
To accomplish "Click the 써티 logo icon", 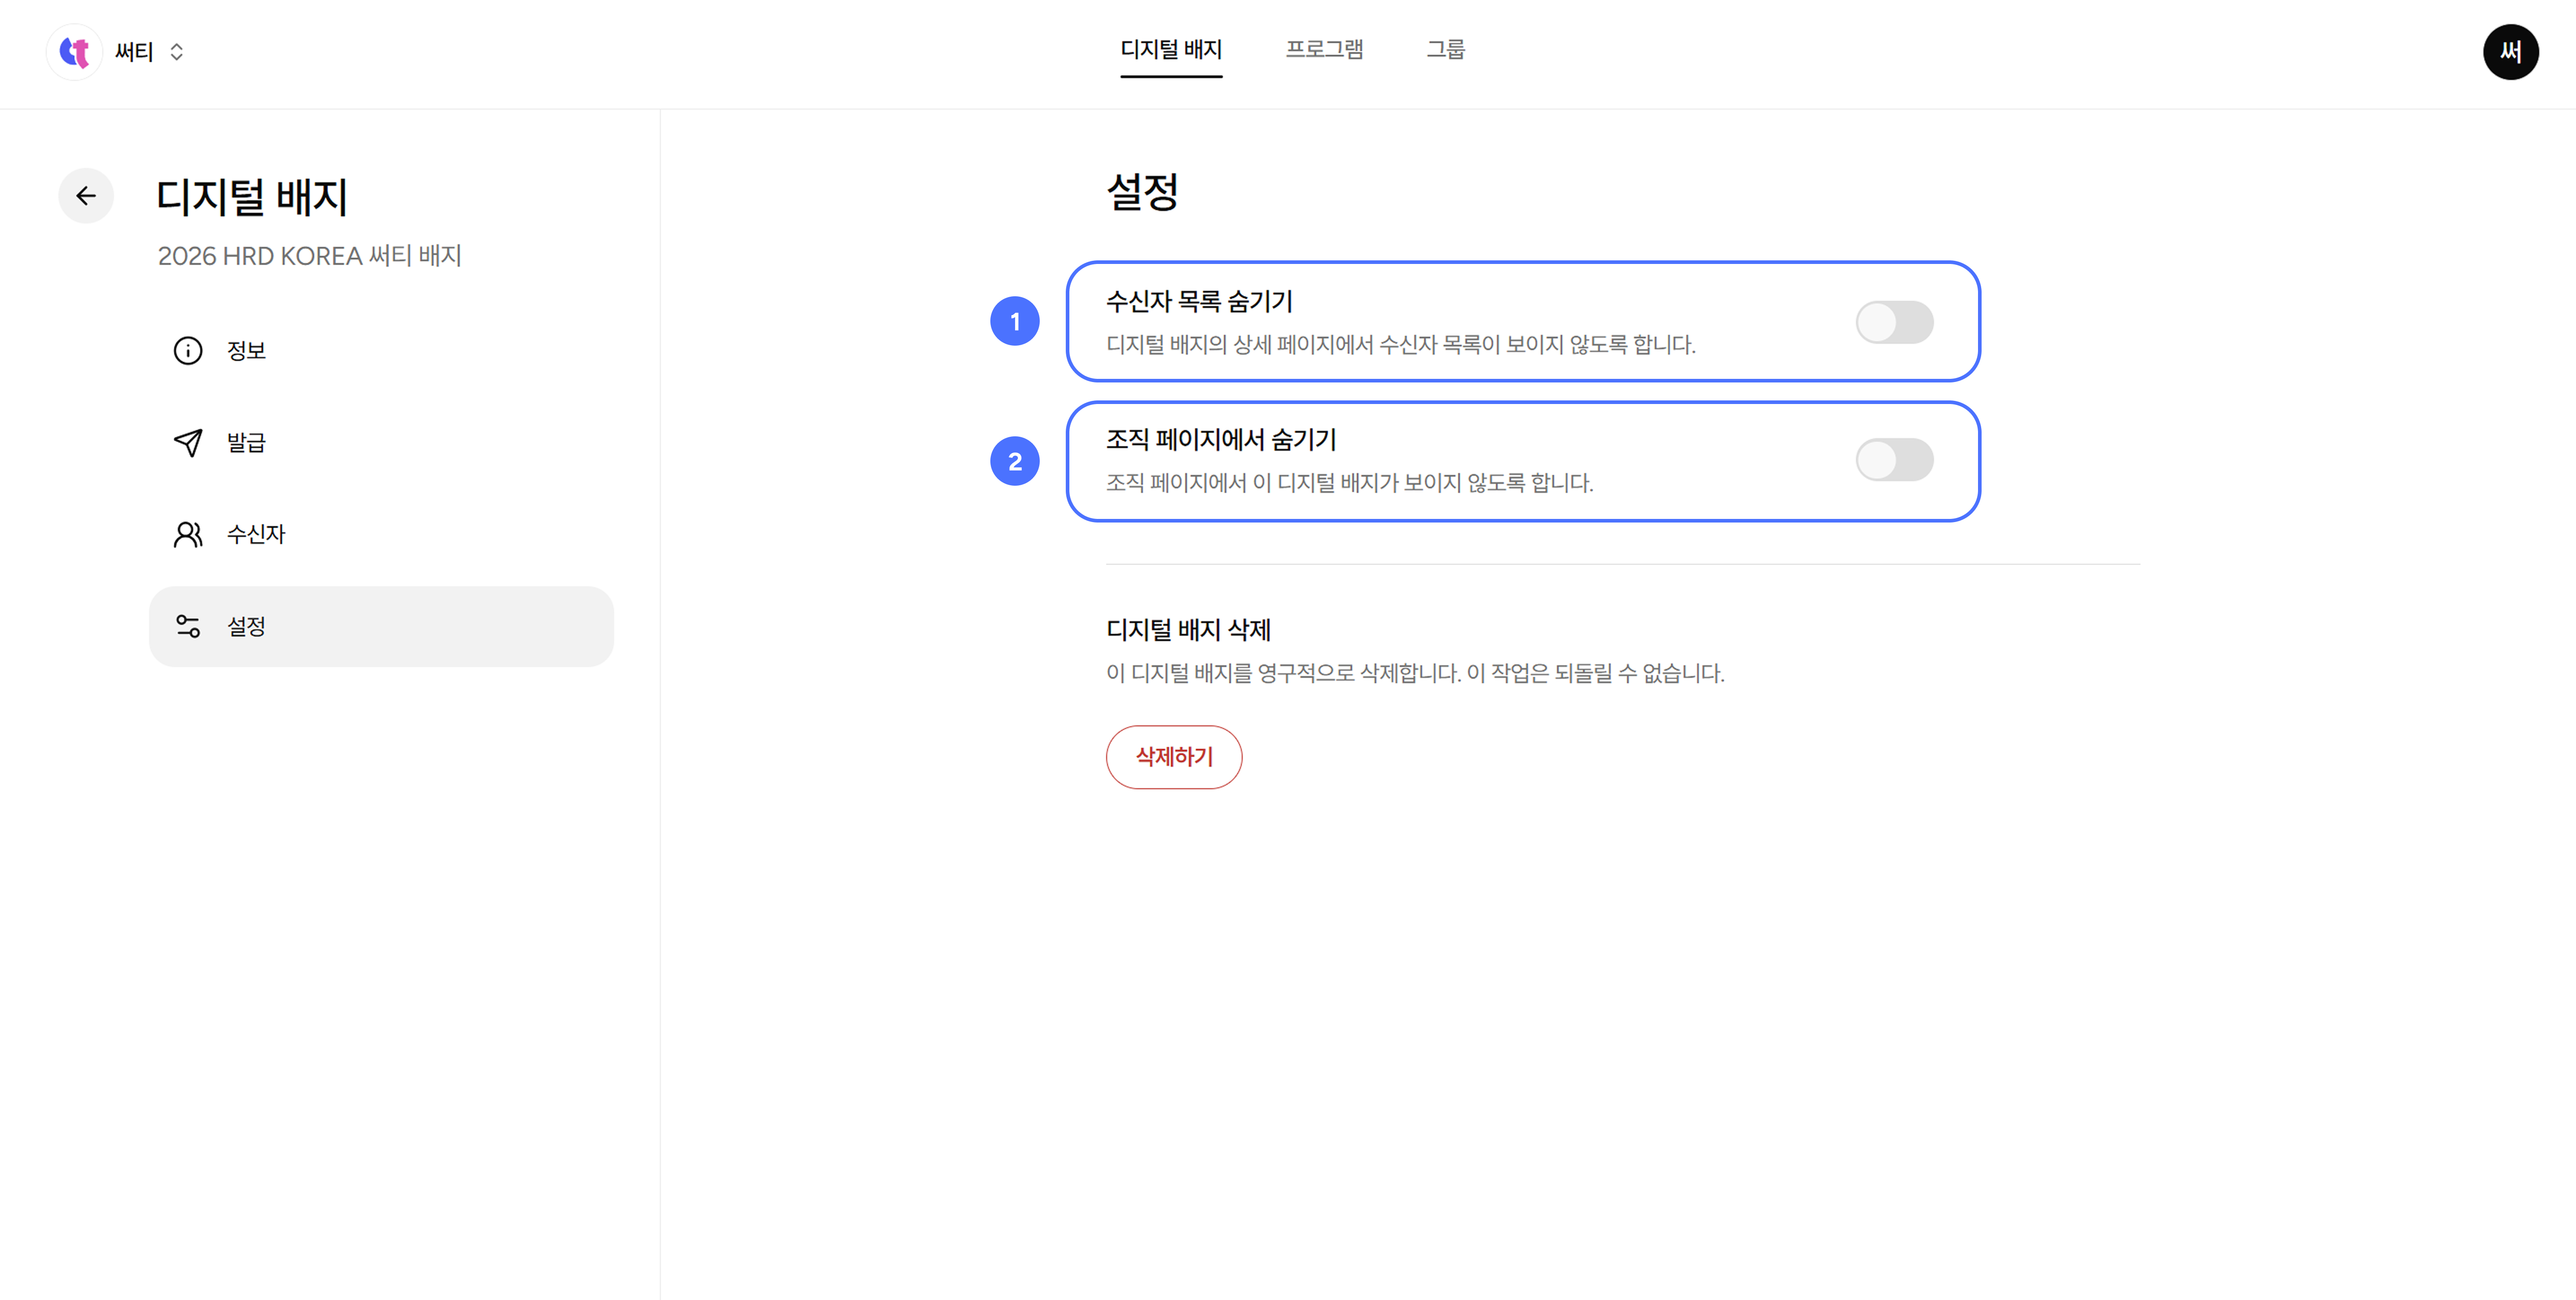I will click(x=75, y=52).
